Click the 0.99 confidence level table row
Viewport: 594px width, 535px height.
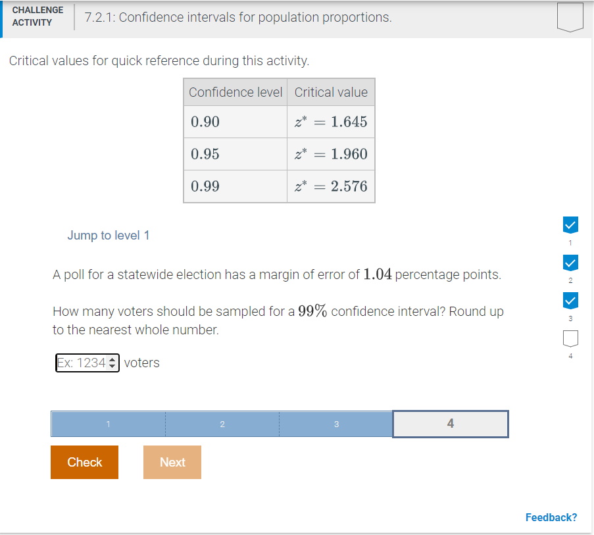click(235, 186)
